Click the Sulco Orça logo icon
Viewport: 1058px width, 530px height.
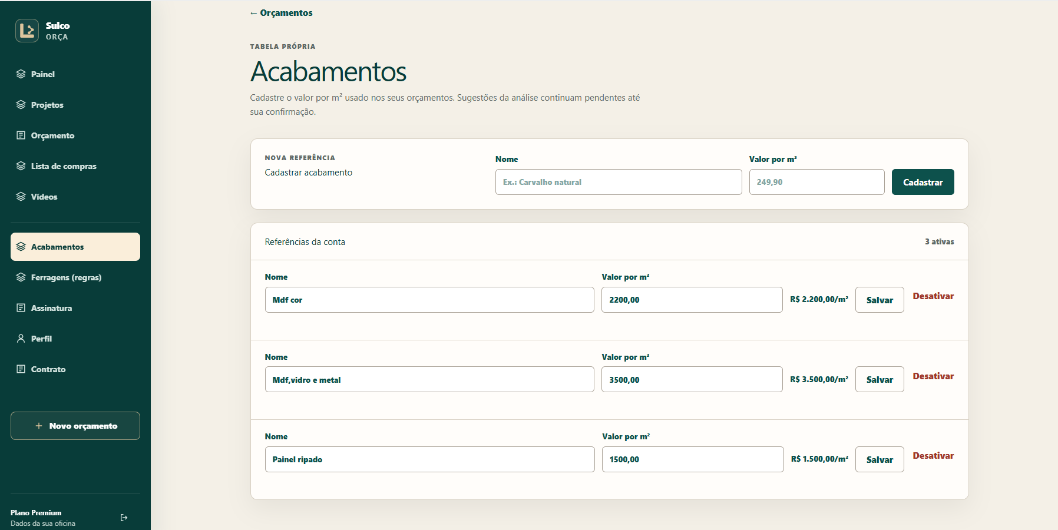point(27,31)
